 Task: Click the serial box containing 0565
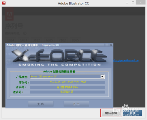[75, 40]
